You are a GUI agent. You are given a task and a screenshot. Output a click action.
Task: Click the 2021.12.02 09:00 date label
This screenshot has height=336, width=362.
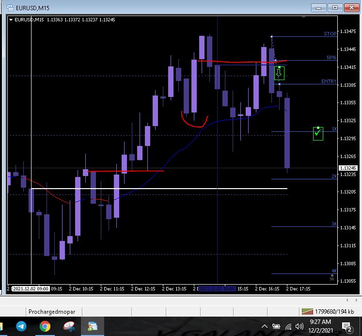(x=31, y=288)
